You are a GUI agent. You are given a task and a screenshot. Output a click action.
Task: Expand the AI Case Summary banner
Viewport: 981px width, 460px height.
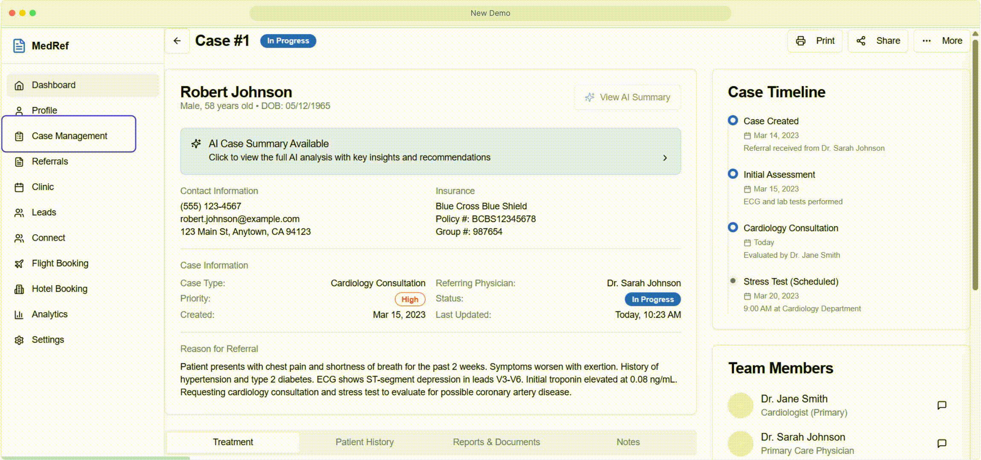click(430, 150)
